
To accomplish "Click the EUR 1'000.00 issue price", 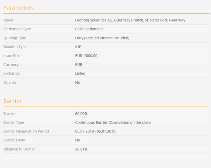I will point(86,56).
